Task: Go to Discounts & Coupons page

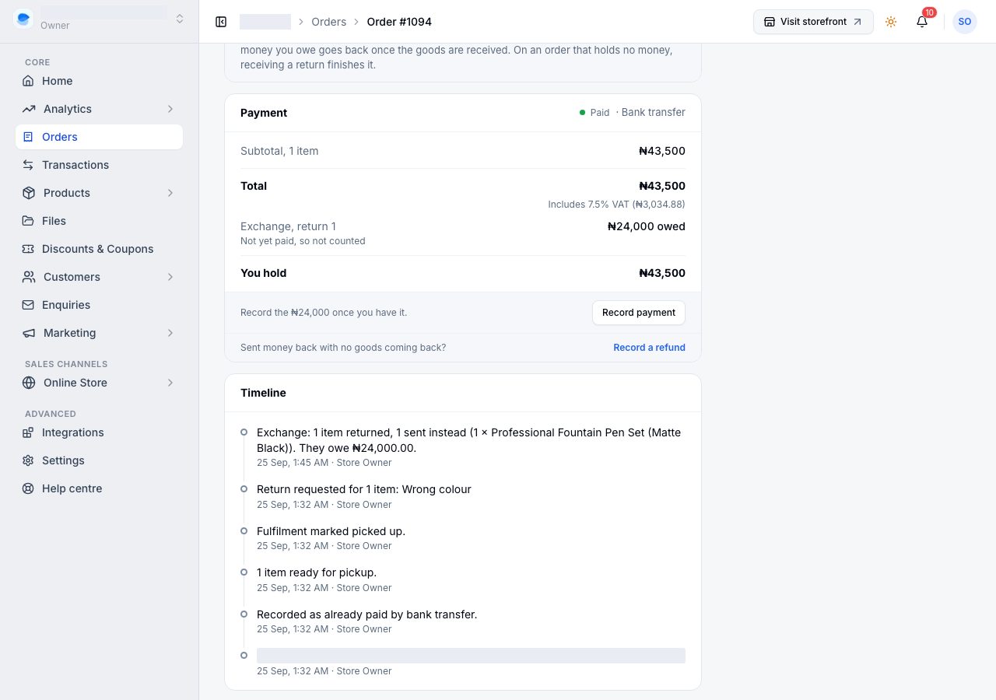Action: point(99,249)
